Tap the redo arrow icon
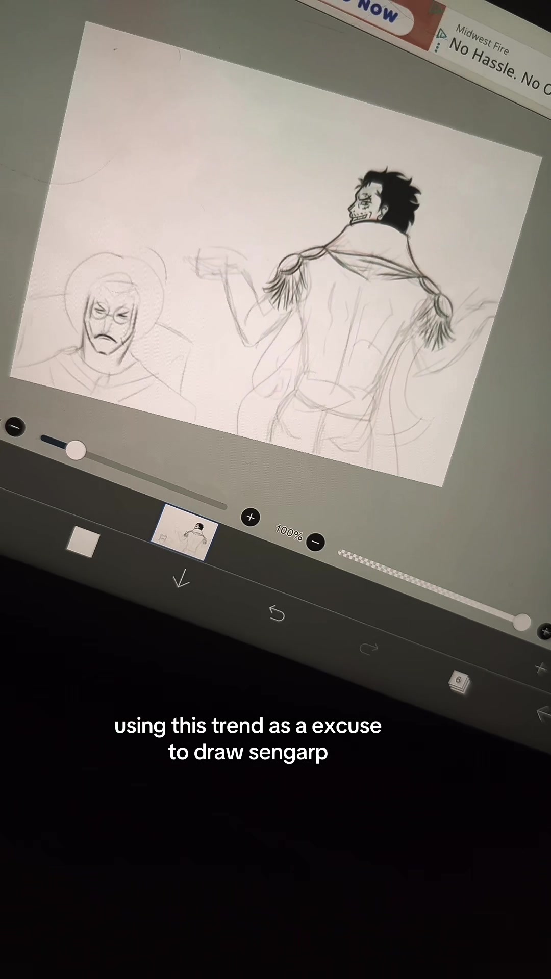 368,648
